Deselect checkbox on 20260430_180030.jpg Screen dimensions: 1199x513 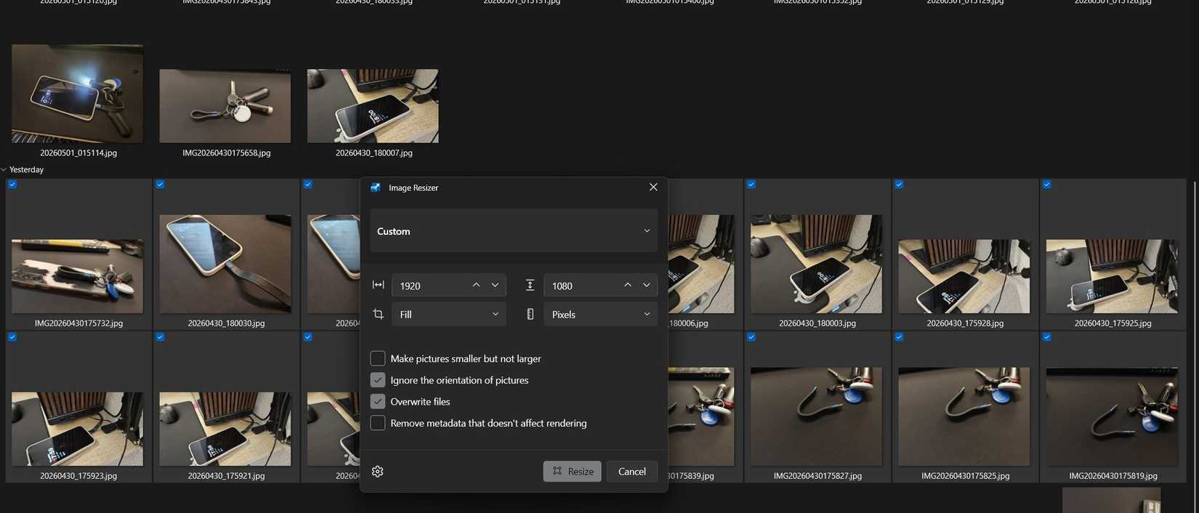(160, 185)
